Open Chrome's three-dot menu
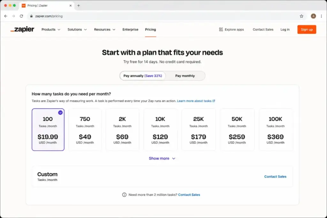Screen dimensions: 327x218 tap(321, 16)
